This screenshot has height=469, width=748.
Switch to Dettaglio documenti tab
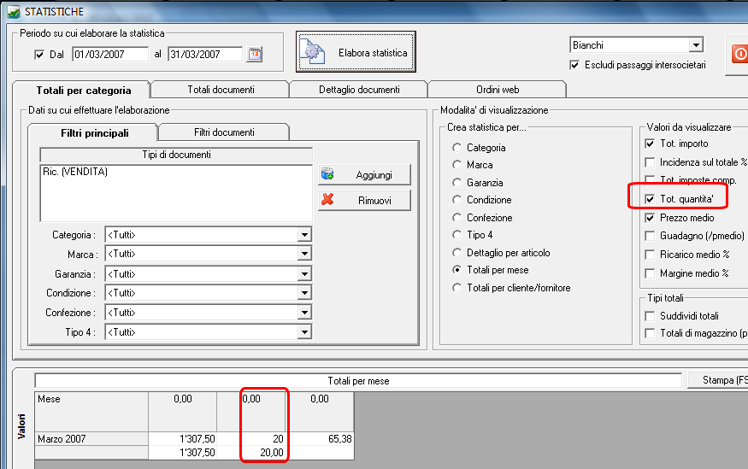pos(359,90)
